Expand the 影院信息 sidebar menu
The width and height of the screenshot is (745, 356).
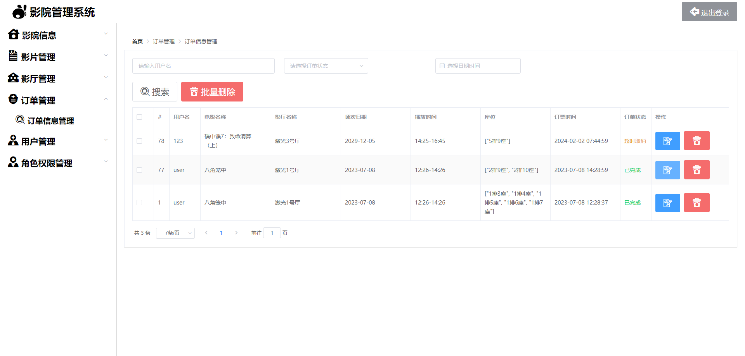tap(58, 35)
